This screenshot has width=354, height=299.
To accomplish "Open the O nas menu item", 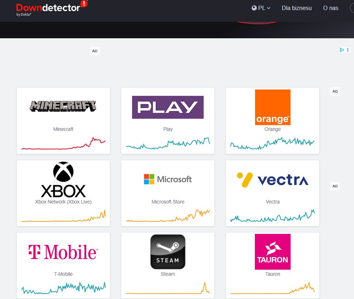I will click(x=331, y=8).
